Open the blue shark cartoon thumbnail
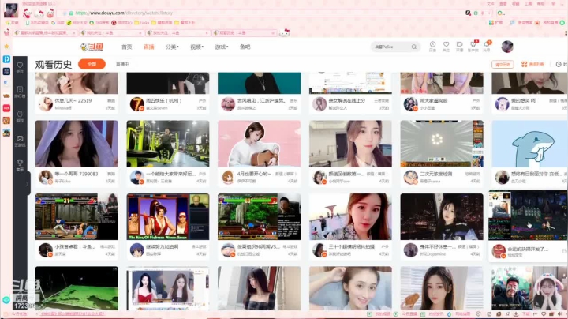The image size is (568, 319). coord(529,144)
